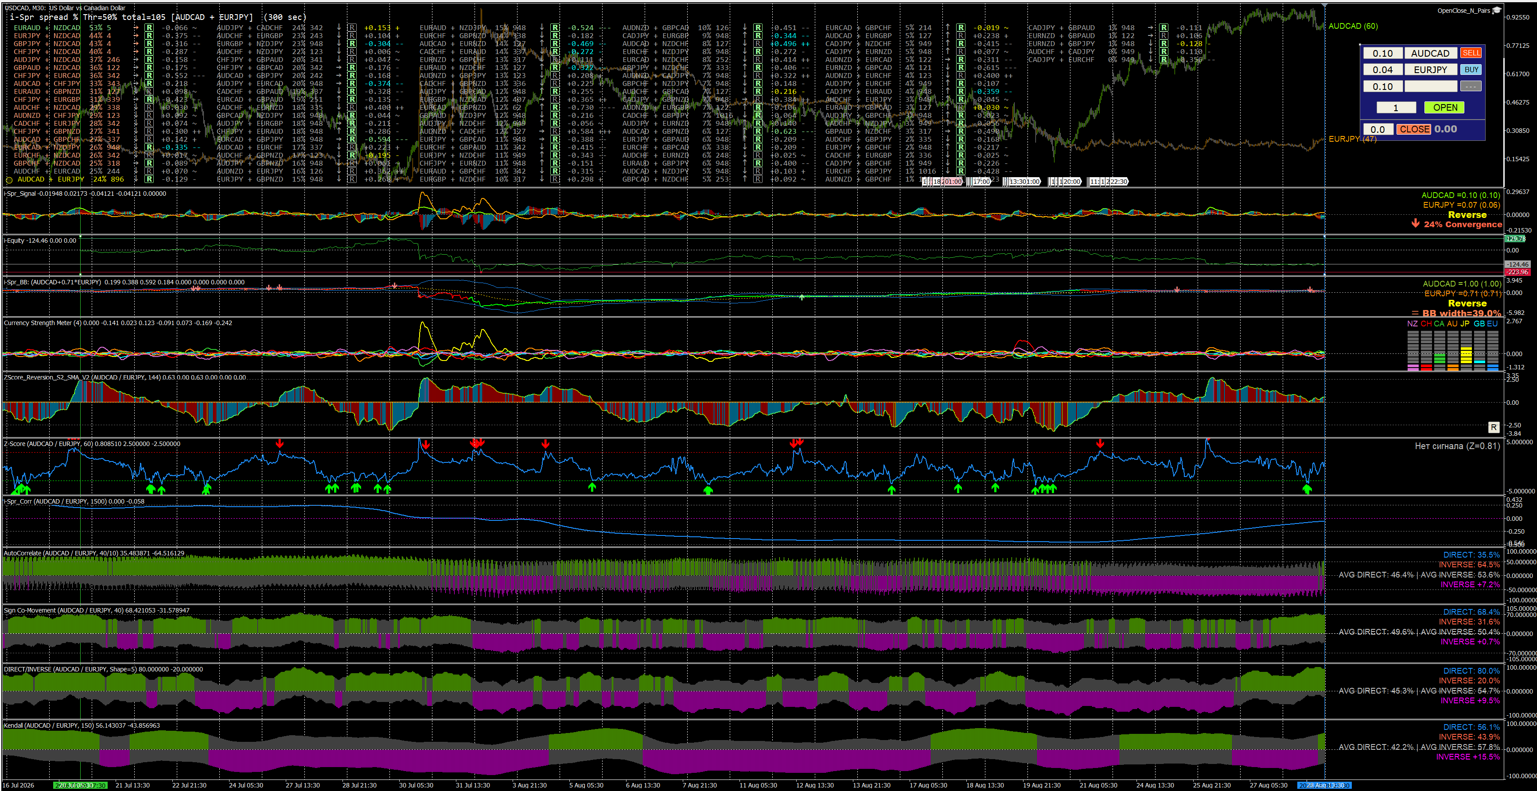Click the i-Equity indicator title

click(x=40, y=241)
